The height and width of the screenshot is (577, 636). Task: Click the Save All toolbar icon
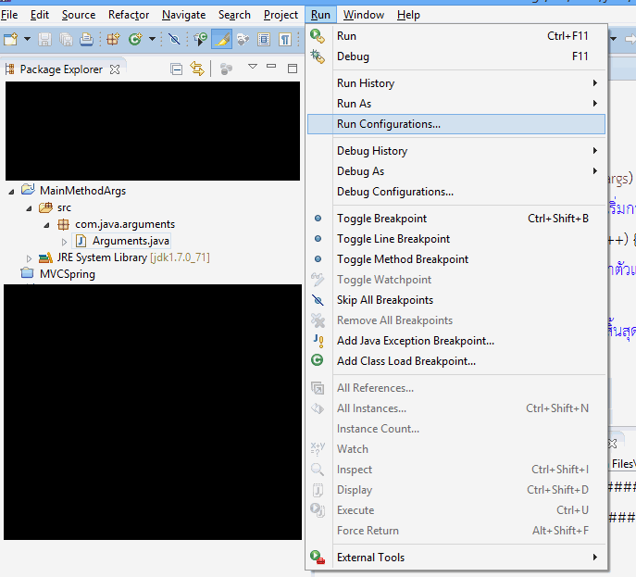pos(66,39)
